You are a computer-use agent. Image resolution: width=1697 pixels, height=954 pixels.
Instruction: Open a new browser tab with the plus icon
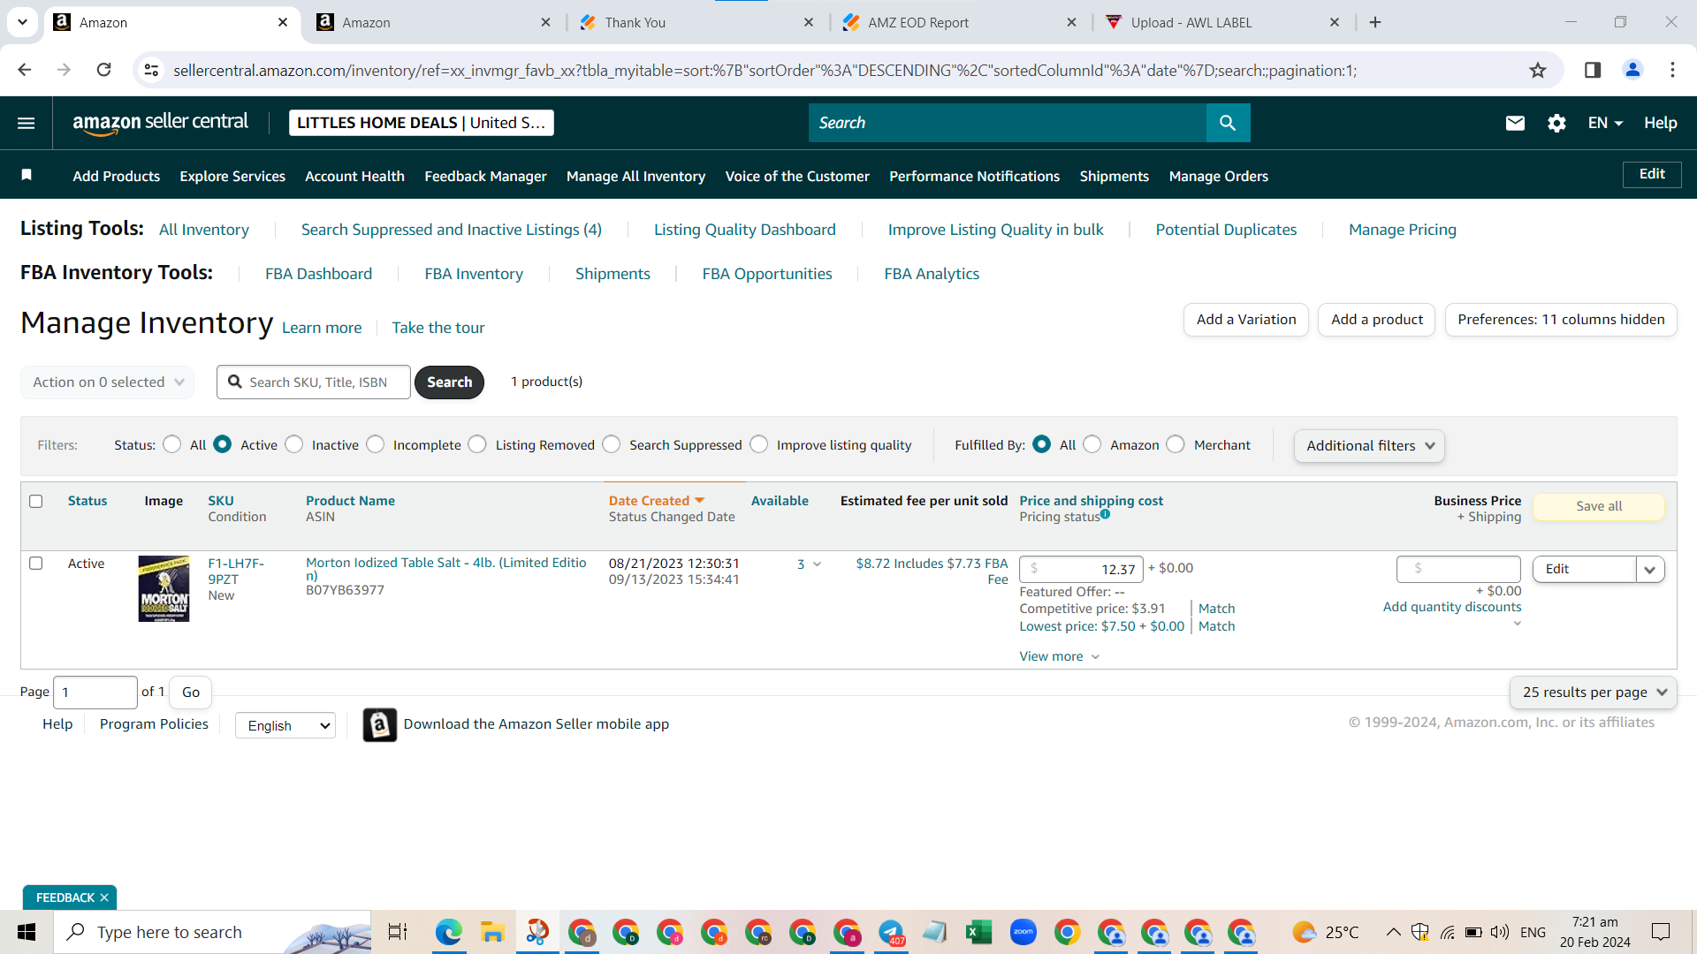pyautogui.click(x=1375, y=22)
